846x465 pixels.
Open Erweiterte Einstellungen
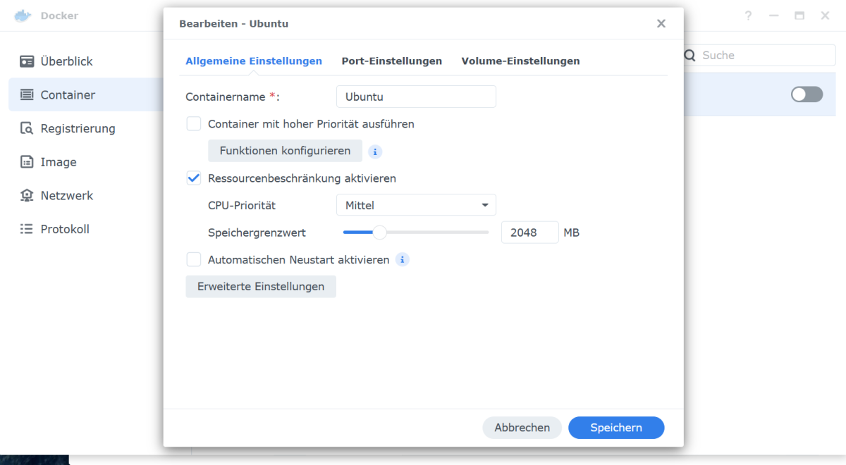[x=261, y=287]
